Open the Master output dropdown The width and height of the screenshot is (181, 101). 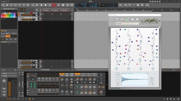pyautogui.click(x=9, y=76)
